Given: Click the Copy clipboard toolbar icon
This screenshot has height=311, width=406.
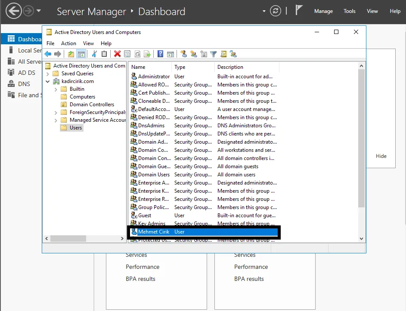Looking at the screenshot, I should coord(104,54).
